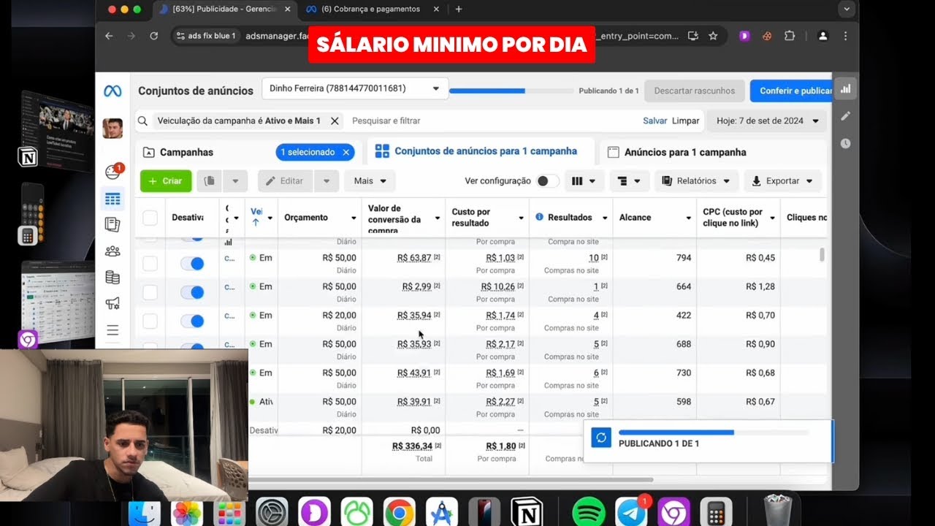Switch to Anúncios para 1 campanha tab
This screenshot has height=526, width=935.
coord(677,152)
